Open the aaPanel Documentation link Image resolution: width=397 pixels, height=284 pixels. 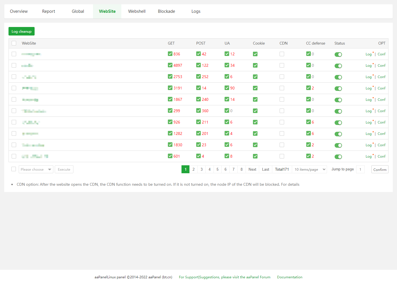(x=290, y=277)
